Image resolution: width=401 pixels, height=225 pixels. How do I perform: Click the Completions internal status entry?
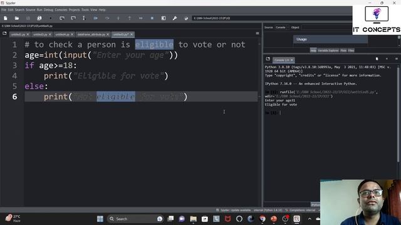(301, 210)
